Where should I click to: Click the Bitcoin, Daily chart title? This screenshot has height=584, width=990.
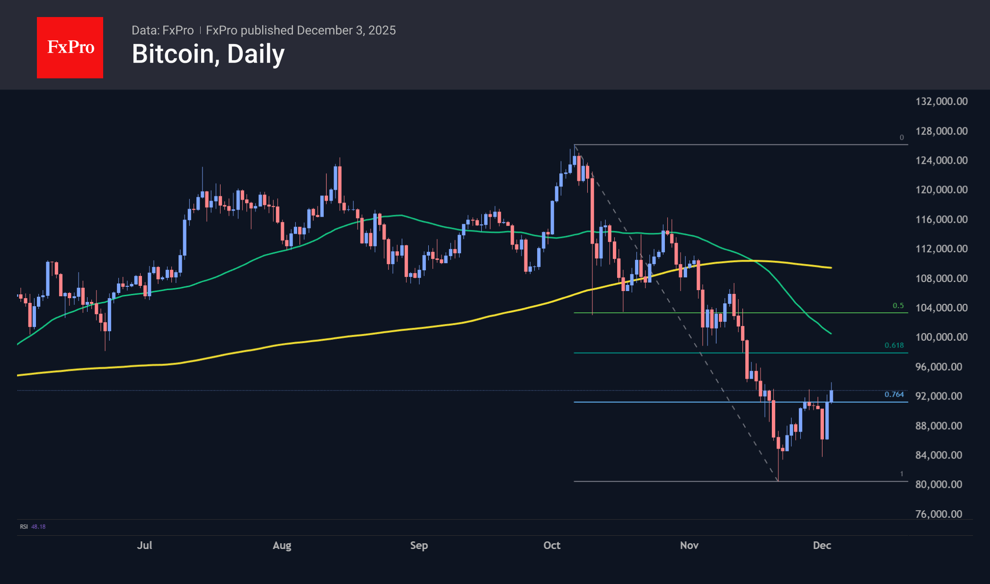point(208,54)
